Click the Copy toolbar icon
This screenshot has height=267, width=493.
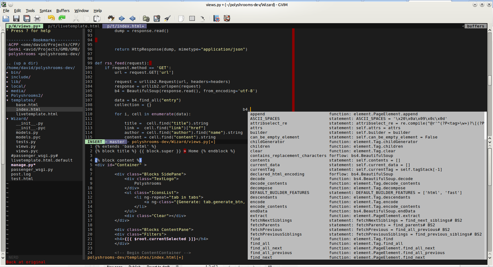pyautogui.click(x=87, y=18)
